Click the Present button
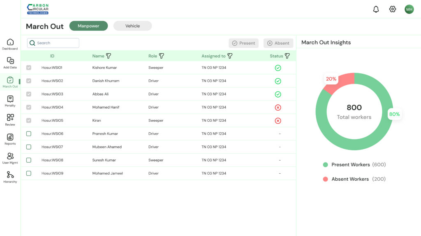 click(243, 43)
